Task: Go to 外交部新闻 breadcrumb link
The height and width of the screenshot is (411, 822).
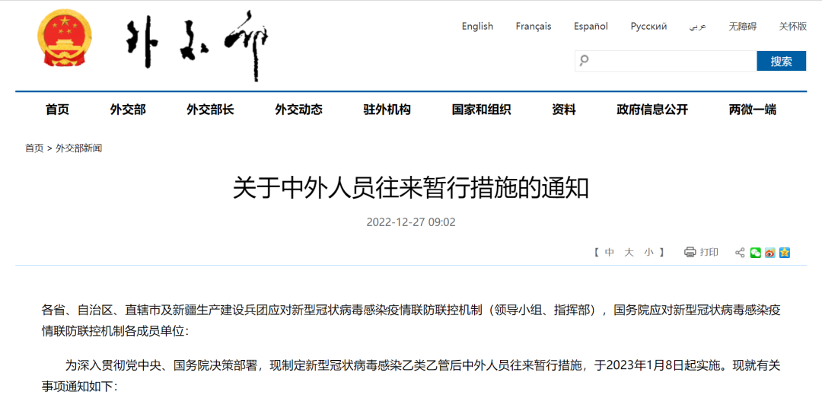Action: click(x=78, y=148)
